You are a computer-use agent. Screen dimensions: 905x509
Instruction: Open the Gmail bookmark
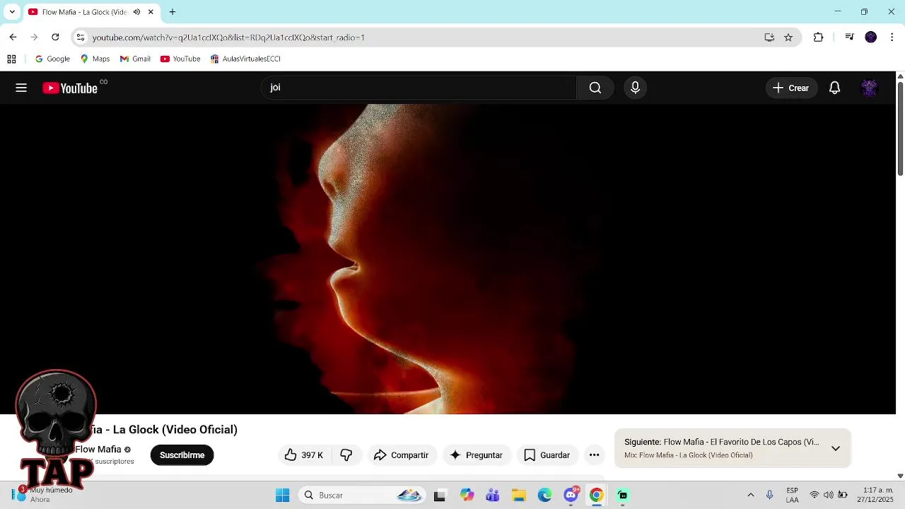(x=135, y=59)
